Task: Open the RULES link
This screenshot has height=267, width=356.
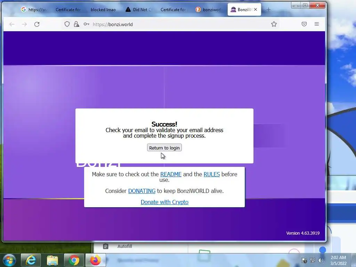Action: pyautogui.click(x=212, y=174)
